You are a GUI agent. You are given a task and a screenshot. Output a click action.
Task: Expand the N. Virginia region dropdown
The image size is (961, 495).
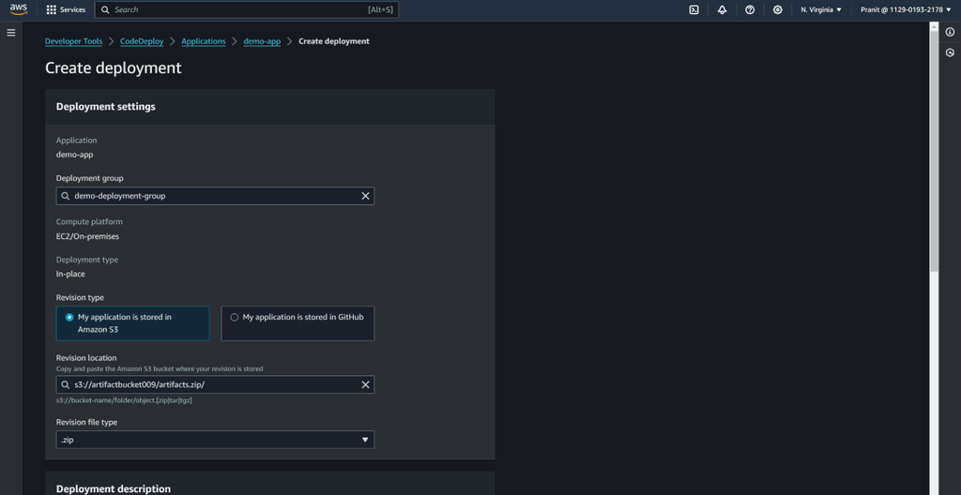pos(821,9)
